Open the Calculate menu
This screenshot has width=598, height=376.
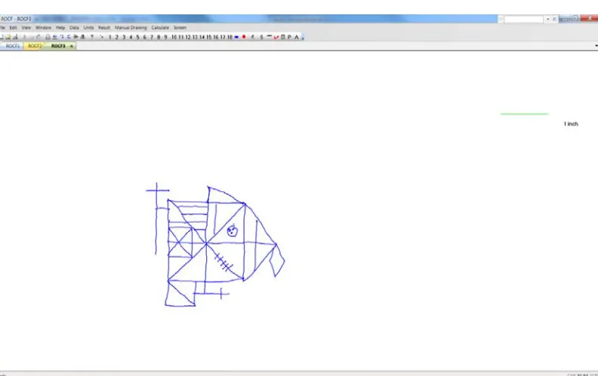(x=160, y=28)
